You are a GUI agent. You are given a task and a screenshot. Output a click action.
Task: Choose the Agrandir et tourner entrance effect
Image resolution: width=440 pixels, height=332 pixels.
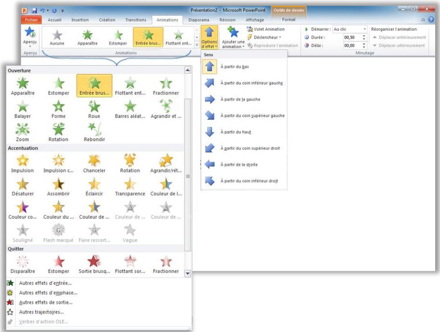pyautogui.click(x=166, y=109)
